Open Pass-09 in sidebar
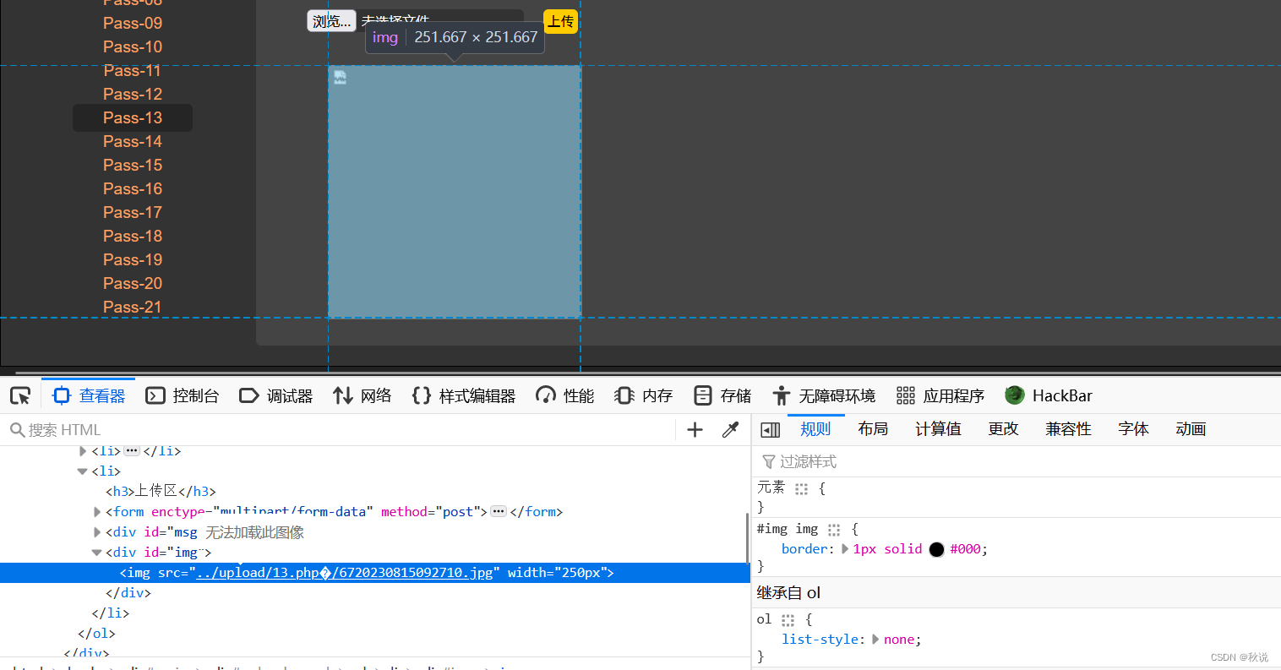The image size is (1281, 670). [x=133, y=23]
